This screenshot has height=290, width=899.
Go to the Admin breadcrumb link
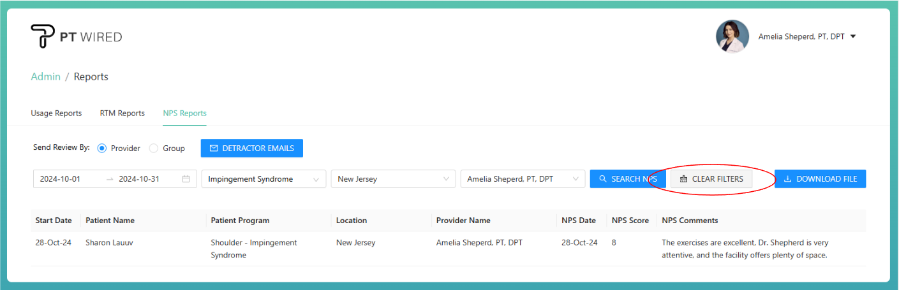pyautogui.click(x=45, y=76)
